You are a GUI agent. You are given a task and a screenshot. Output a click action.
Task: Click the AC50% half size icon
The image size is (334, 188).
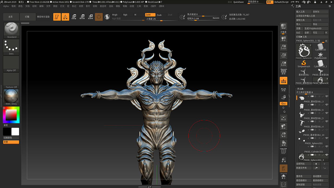click(283, 64)
